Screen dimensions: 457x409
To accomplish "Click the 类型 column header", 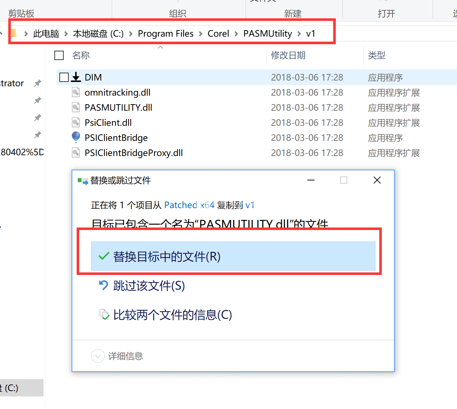I will pos(376,55).
